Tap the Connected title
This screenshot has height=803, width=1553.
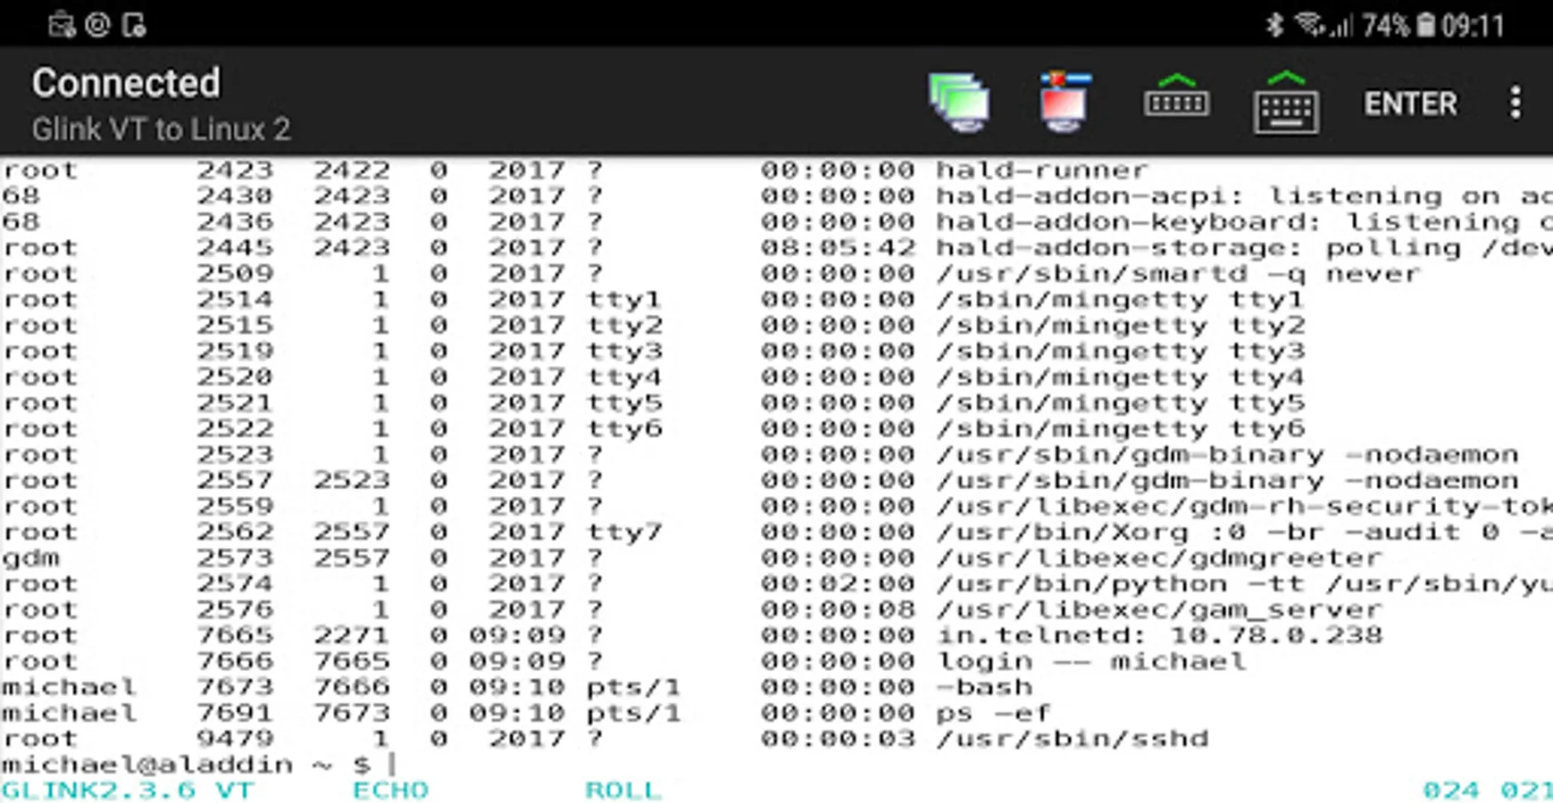126,84
